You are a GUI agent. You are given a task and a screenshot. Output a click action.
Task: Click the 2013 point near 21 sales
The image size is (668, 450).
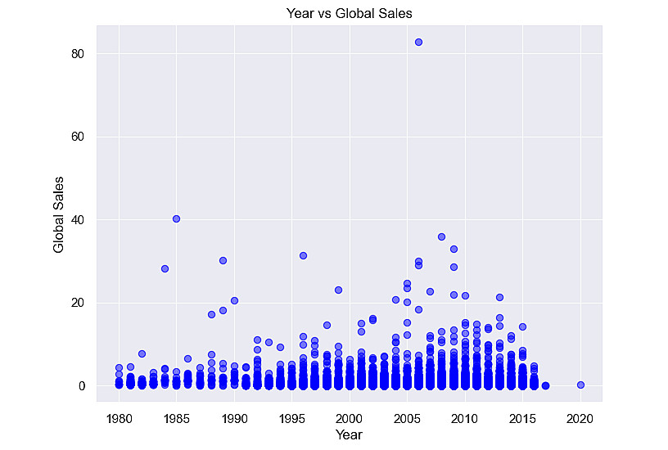pyautogui.click(x=499, y=298)
